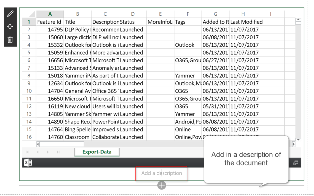Select column H header
This screenshot has height=196, width=314.
point(243,14)
